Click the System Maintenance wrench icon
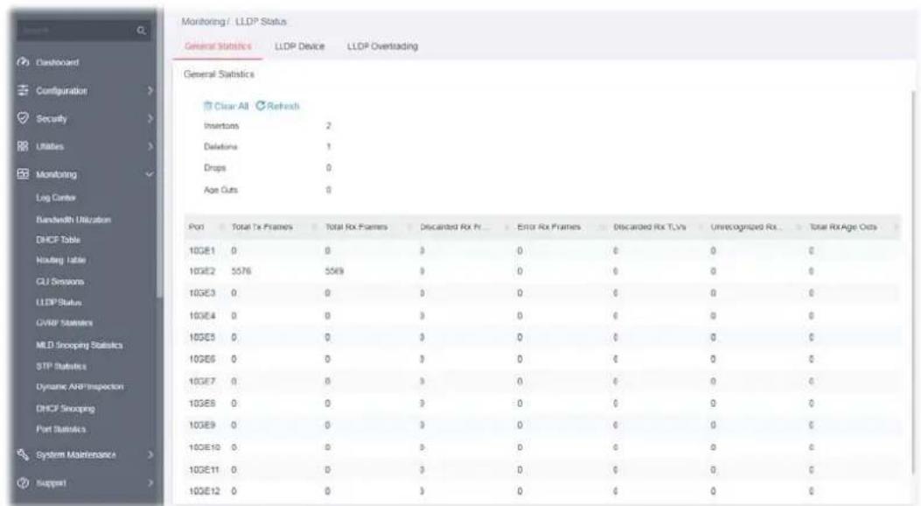The width and height of the screenshot is (921, 506). 24,454
